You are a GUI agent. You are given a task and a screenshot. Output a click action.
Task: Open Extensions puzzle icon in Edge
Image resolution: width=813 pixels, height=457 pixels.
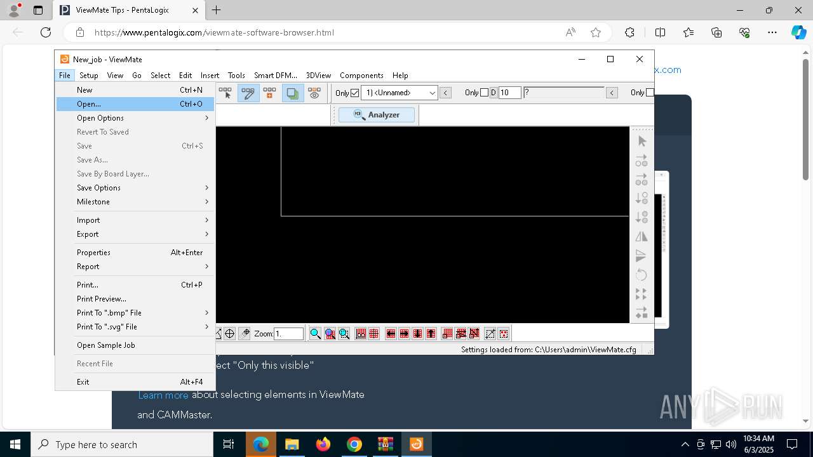[x=629, y=32]
